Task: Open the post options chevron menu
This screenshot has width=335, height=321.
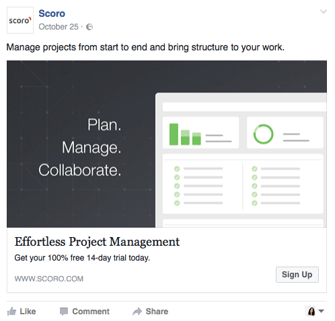Action: click(324, 11)
